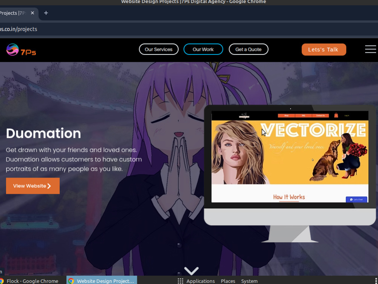This screenshot has width=378, height=284.
Task: Click the Lets's Talk button
Action: [x=324, y=50]
